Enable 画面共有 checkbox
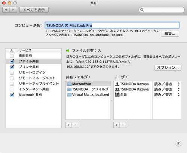Image resolution: width=187 pixels, height=153 pixels. pyautogui.click(x=12, y=56)
